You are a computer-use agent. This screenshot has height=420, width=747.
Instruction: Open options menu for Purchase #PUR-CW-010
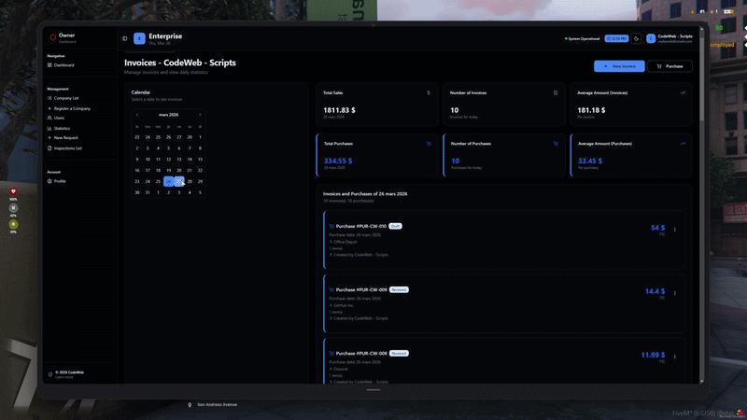coord(675,229)
